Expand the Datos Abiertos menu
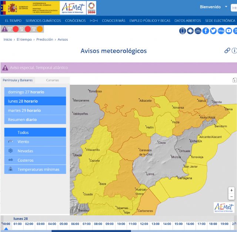Image resolution: width=237 pixels, height=232 pixels. pos(188,21)
